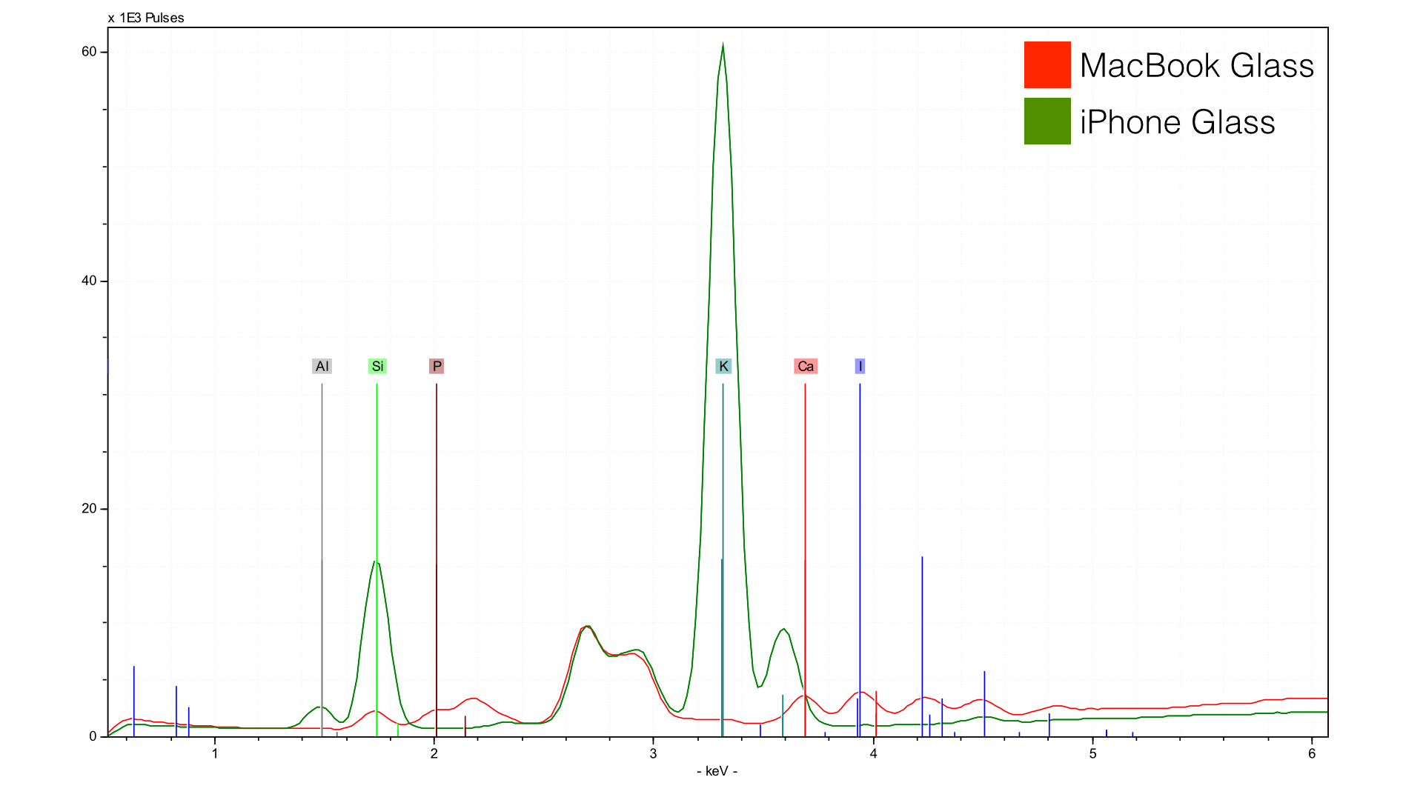Click the x 1E3 Pulses label

(x=146, y=18)
